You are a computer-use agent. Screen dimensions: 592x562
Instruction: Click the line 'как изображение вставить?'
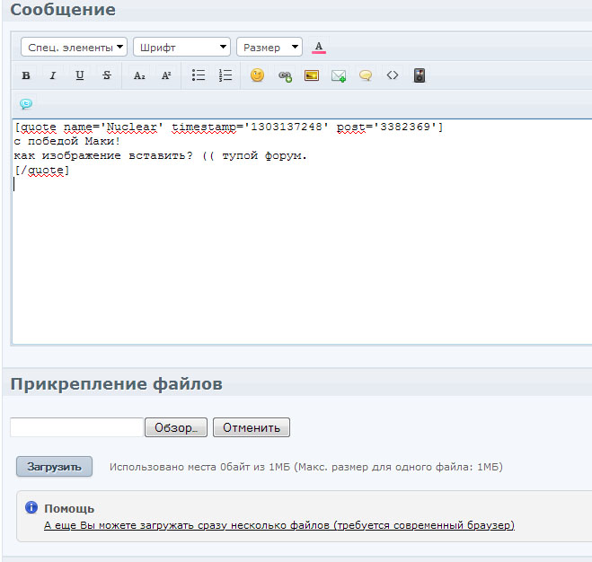103,155
